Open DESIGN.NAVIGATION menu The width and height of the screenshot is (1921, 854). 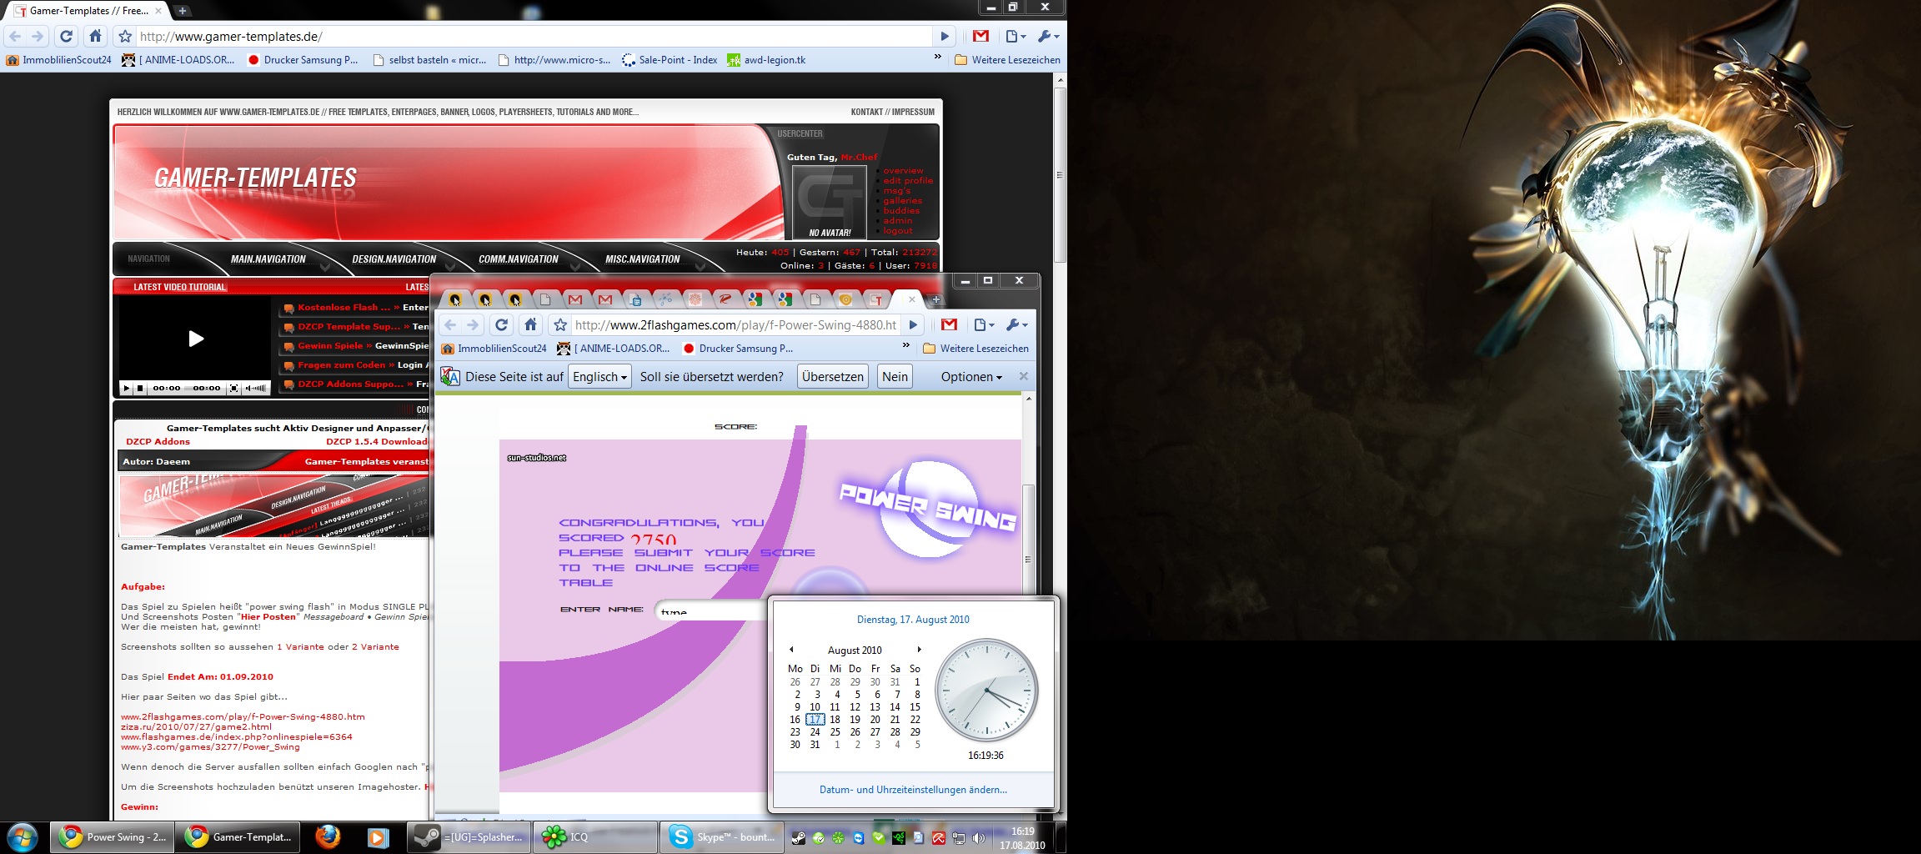click(394, 259)
